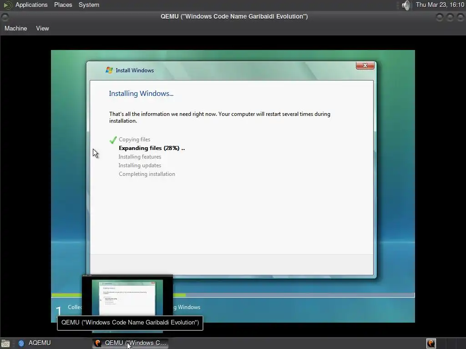Click the 'Installing features' step text
The height and width of the screenshot is (349, 466).
[140, 157]
